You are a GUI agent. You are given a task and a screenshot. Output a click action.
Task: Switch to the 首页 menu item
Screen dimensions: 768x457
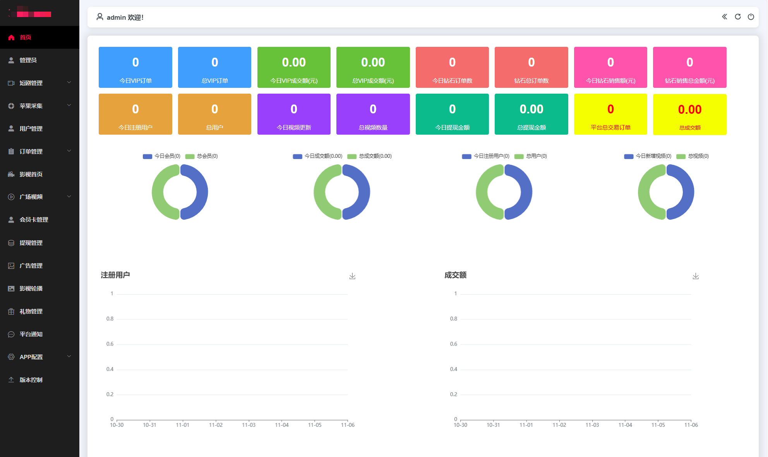26,37
